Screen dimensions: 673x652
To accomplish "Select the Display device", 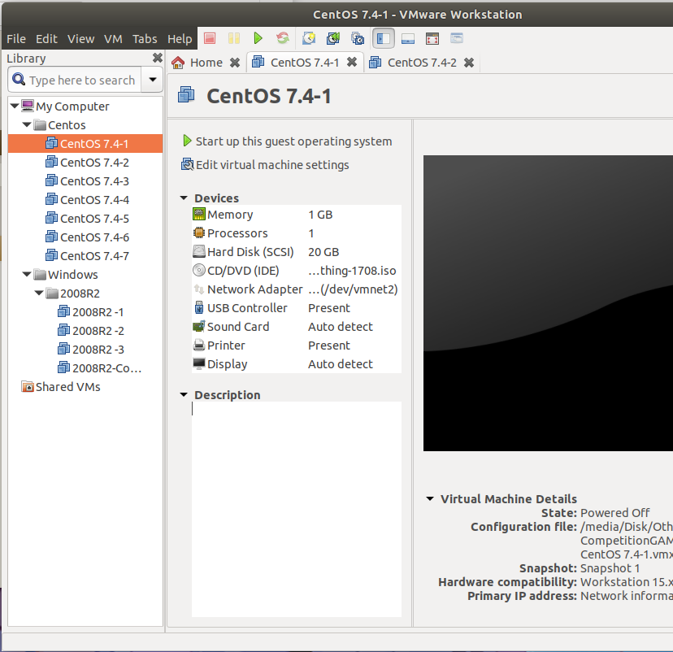I will click(x=297, y=364).
